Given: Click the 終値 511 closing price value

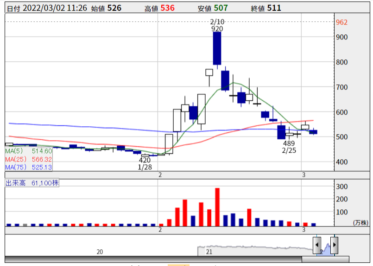Looking at the screenshot, I should 266,8.
